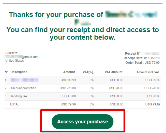Click the Access your purchase button
The width and height of the screenshot is (166, 133).
pyautogui.click(x=82, y=122)
